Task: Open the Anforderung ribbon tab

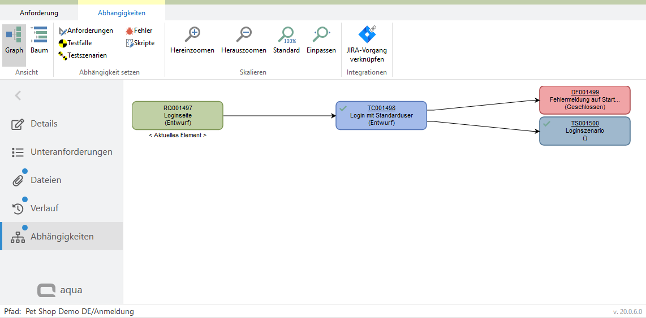Action: pos(39,12)
